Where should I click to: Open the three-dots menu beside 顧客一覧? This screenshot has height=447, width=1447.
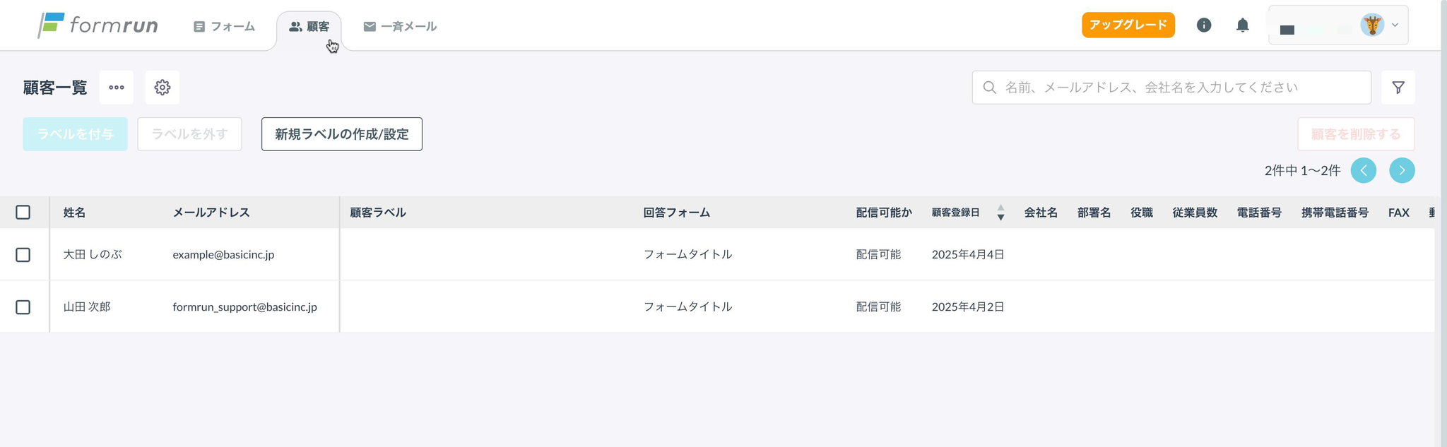coord(117,88)
